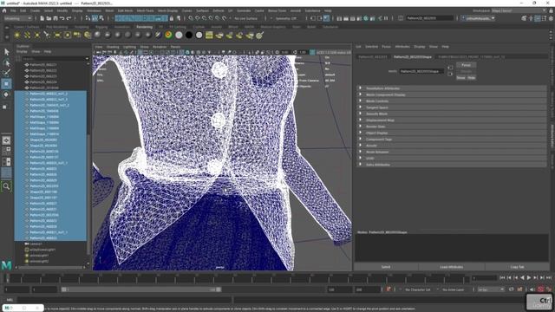This screenshot has width=555, height=312.
Task: Play the animation forwards
Action: (529, 278)
